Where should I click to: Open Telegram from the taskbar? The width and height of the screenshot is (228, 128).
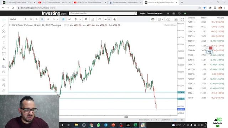[106, 125]
